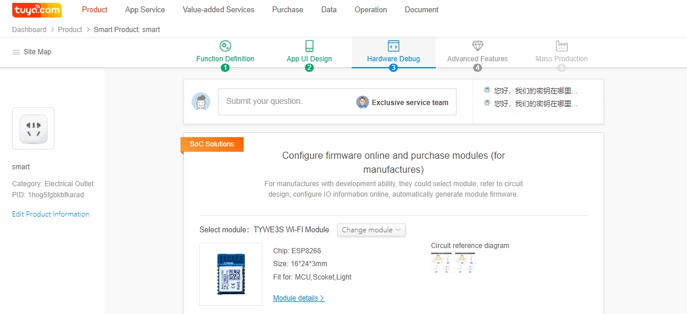
Task: Click the support assistant avatar icon
Action: [201, 102]
